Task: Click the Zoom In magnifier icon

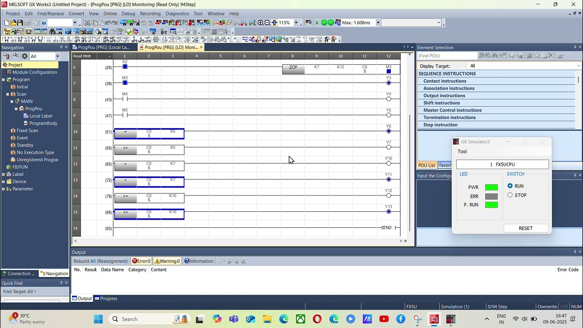Action: coord(261,23)
